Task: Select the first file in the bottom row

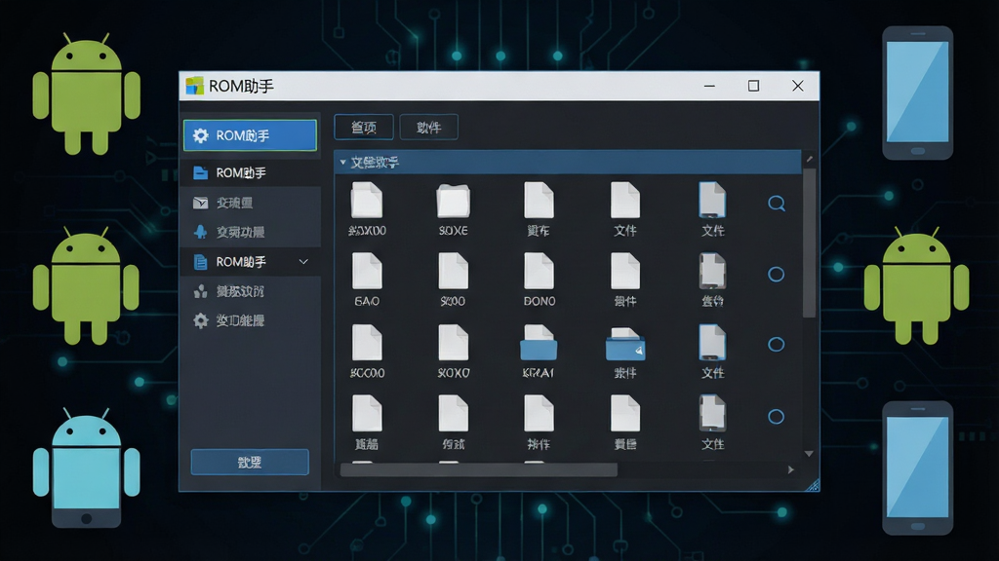Action: [367, 423]
